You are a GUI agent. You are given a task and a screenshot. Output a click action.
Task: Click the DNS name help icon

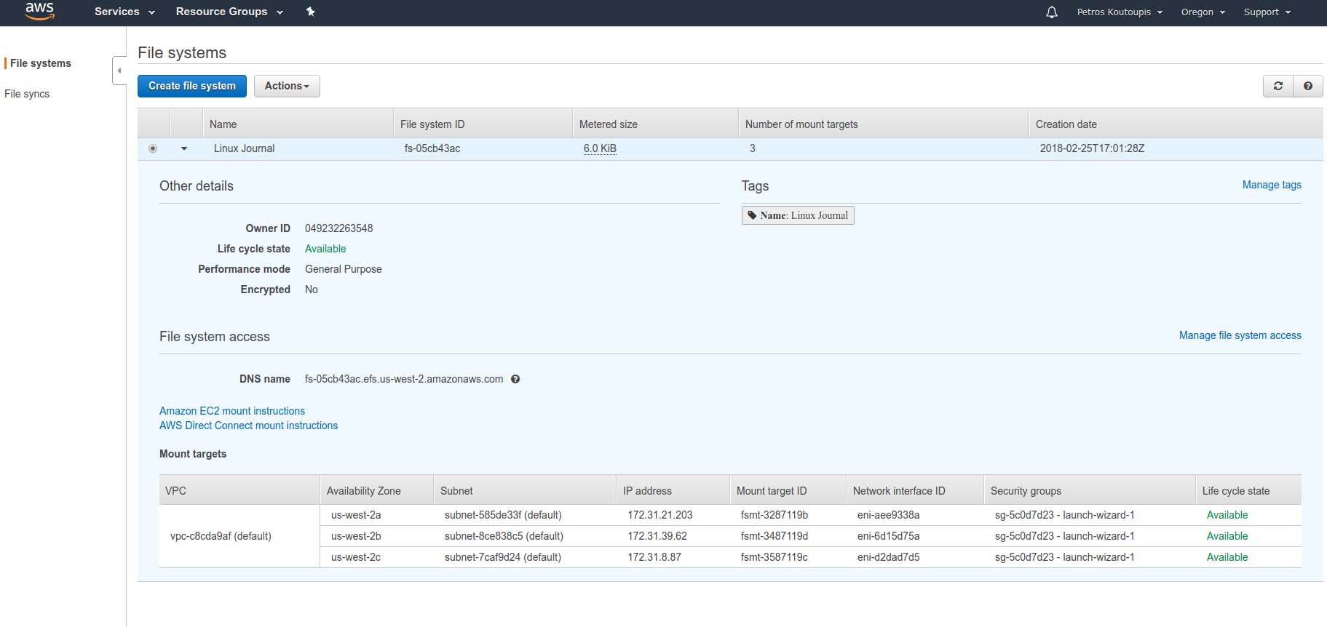point(515,379)
